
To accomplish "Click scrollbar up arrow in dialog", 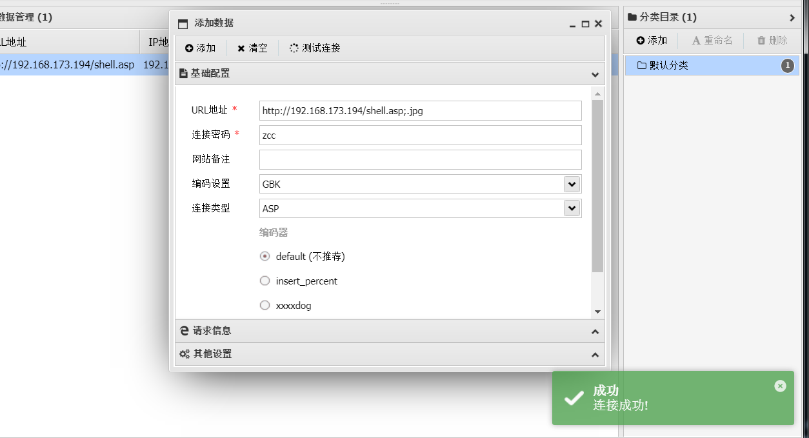I will (597, 94).
